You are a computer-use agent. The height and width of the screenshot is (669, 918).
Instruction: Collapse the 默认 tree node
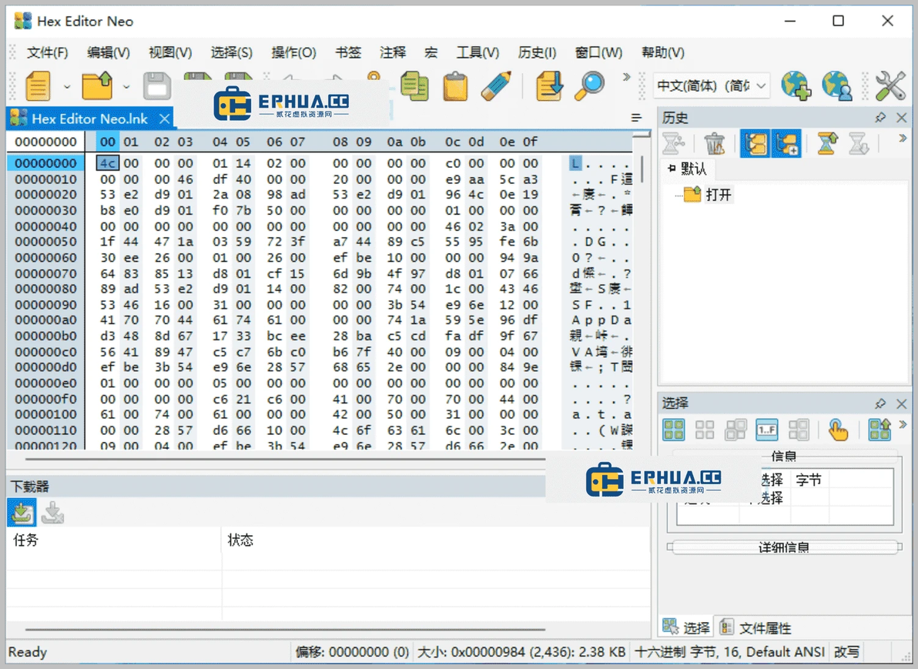click(672, 169)
